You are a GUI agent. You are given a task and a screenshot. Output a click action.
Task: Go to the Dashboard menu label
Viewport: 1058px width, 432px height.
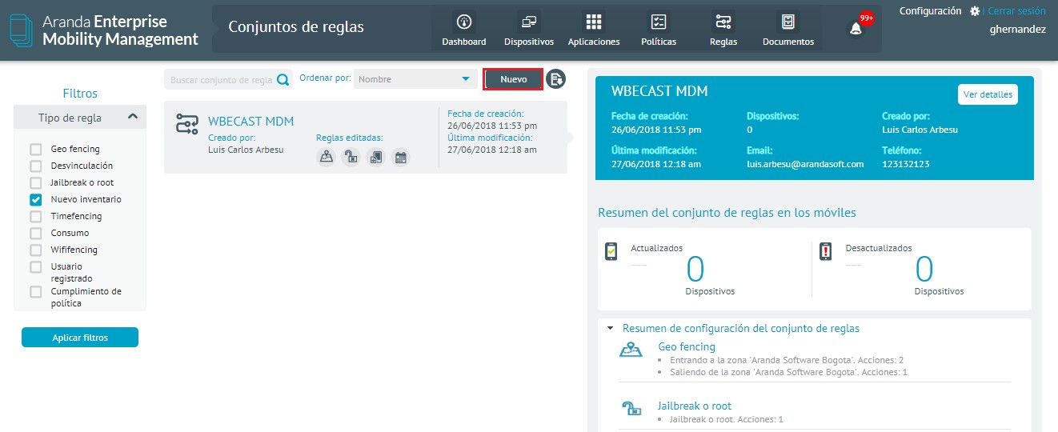464,42
